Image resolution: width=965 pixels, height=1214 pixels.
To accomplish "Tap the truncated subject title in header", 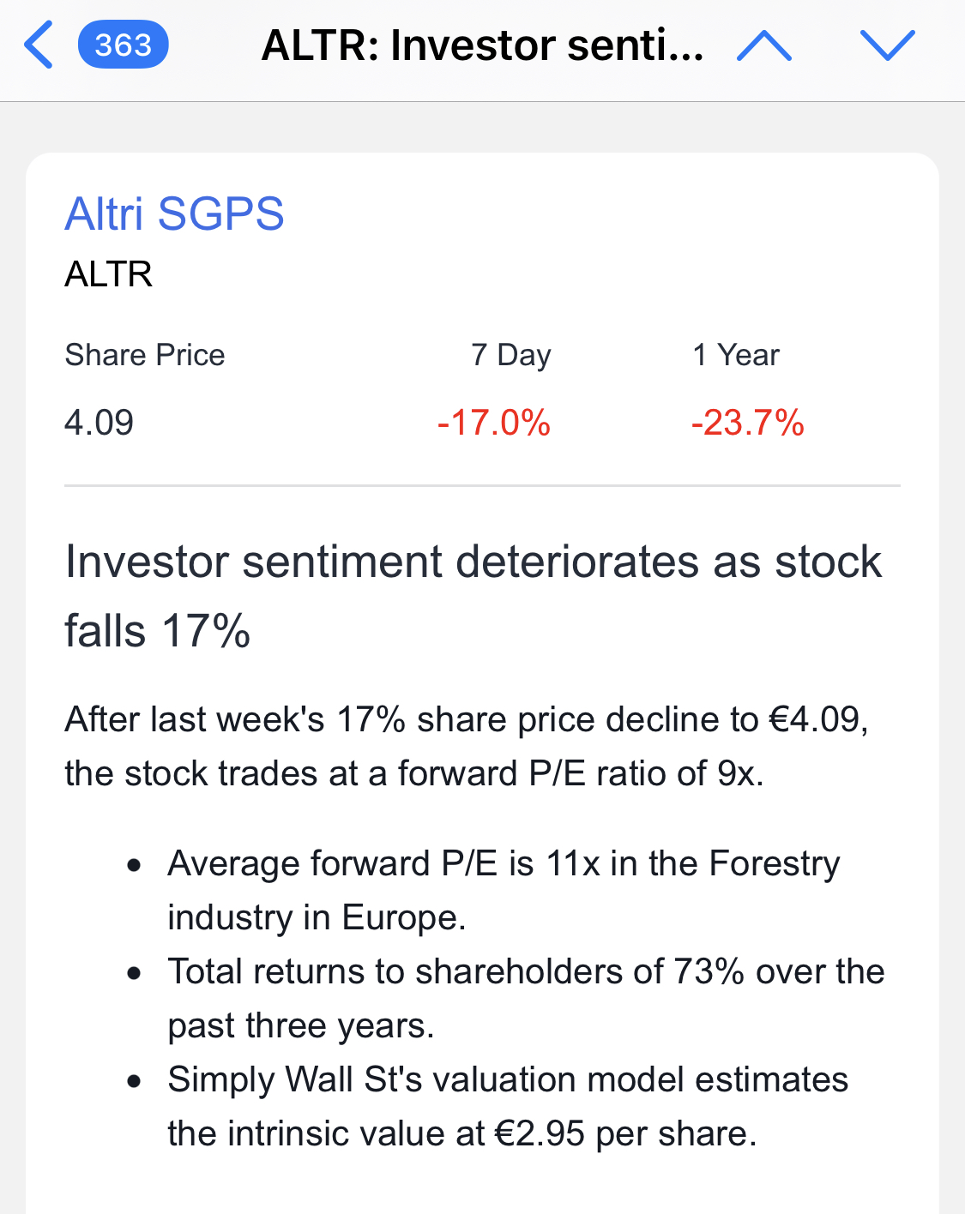I will [482, 45].
